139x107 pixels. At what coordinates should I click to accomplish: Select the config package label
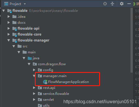pos(48,70)
